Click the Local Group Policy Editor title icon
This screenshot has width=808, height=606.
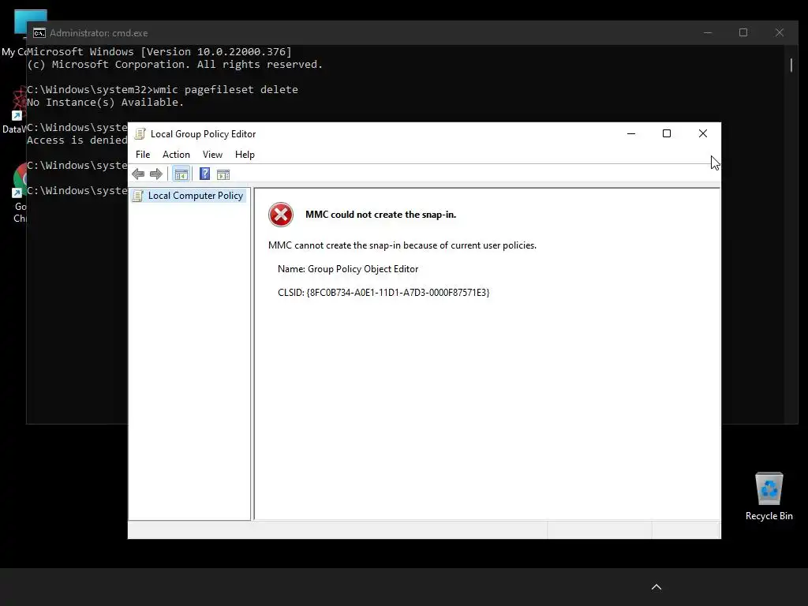(140, 134)
